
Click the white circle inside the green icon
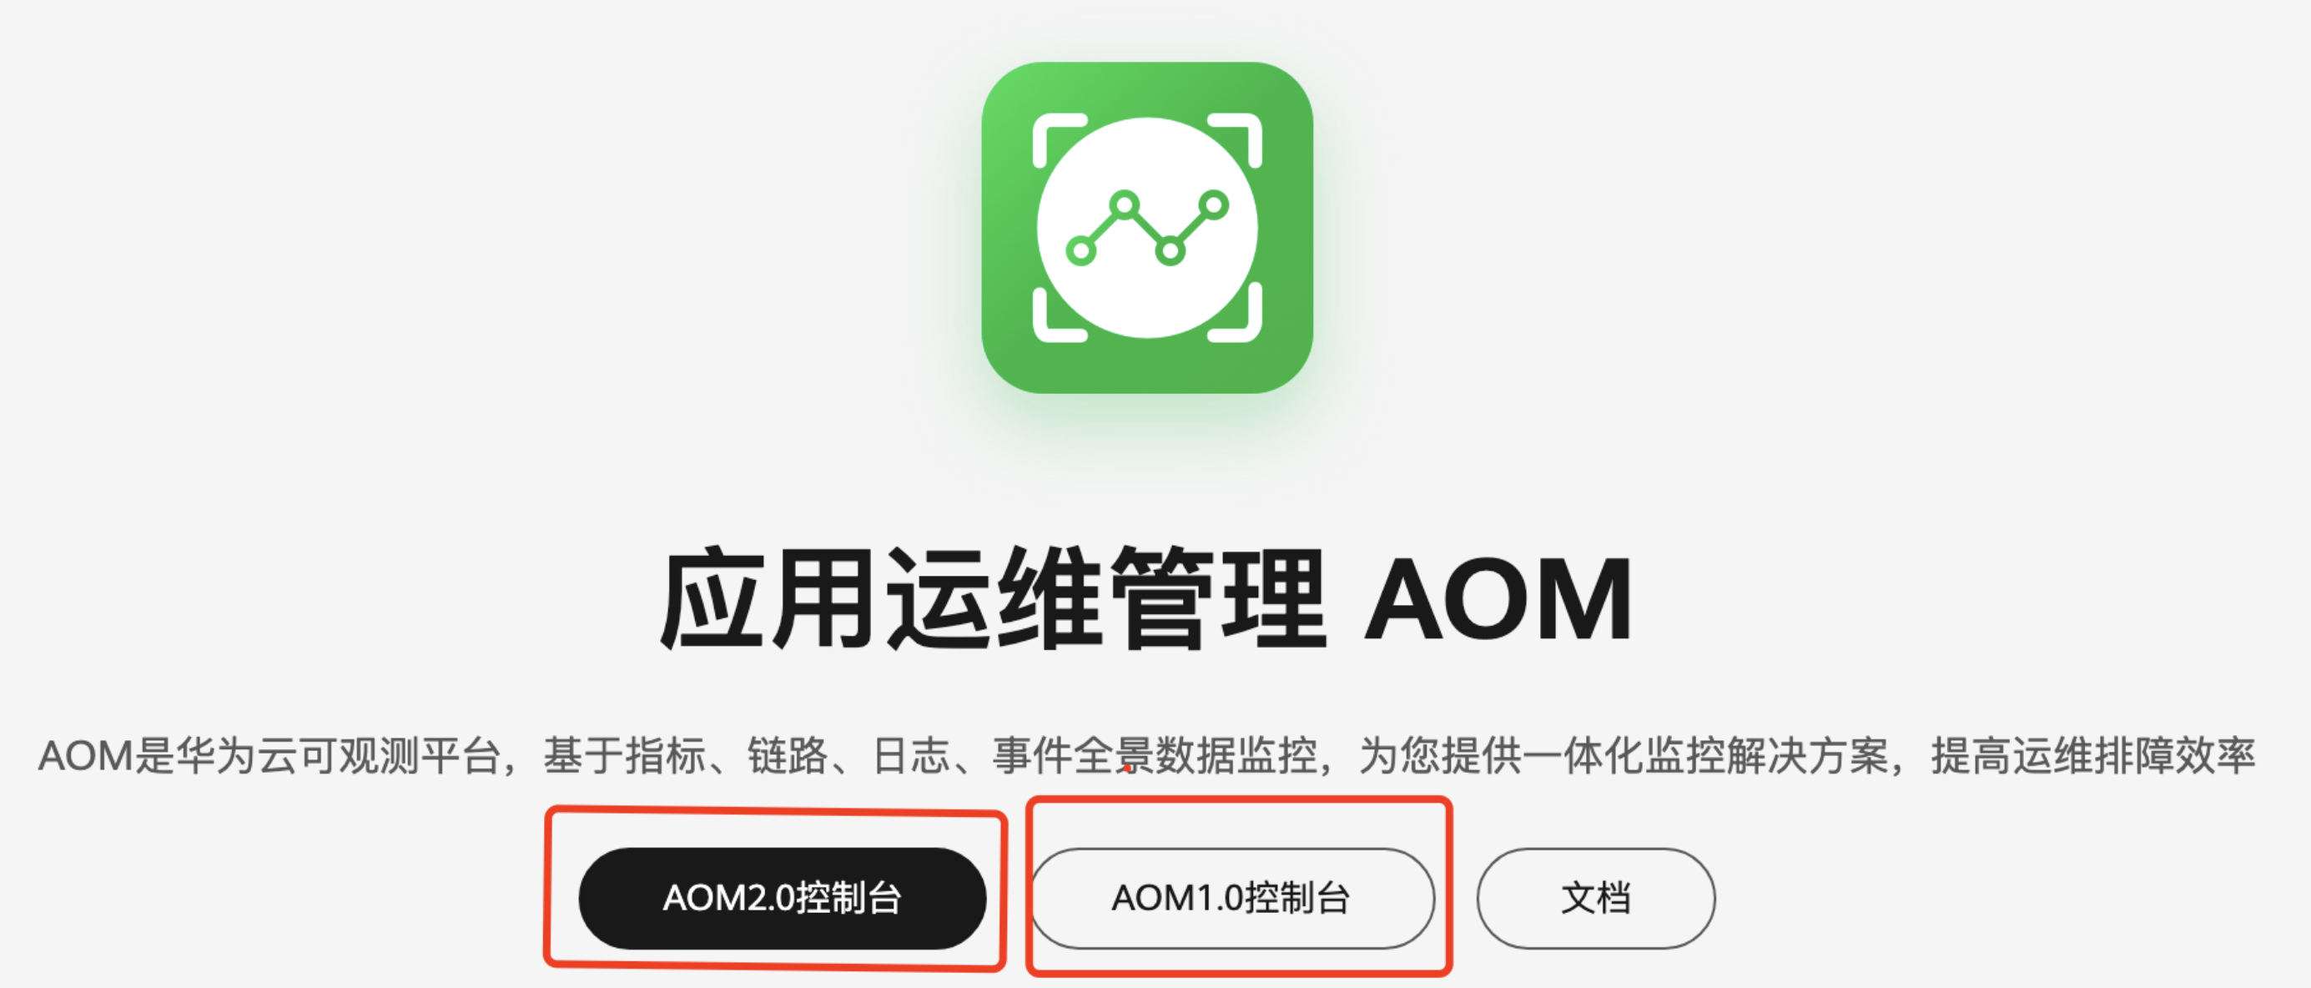pyautogui.click(x=1147, y=228)
